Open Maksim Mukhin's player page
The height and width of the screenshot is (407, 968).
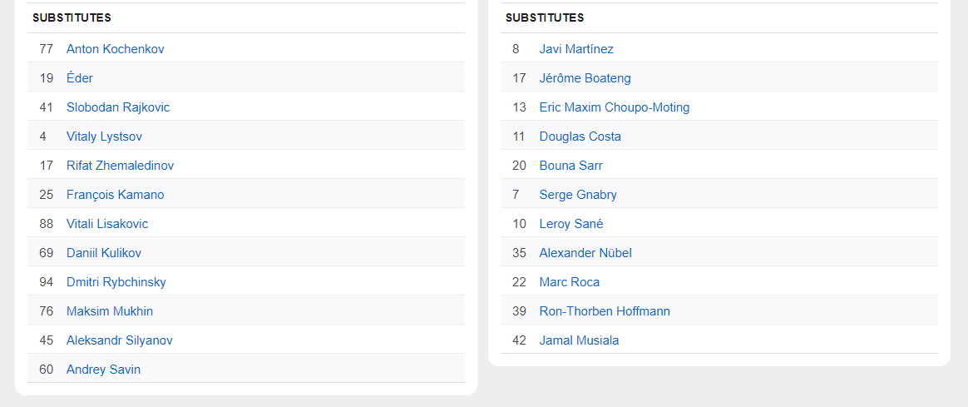click(110, 311)
